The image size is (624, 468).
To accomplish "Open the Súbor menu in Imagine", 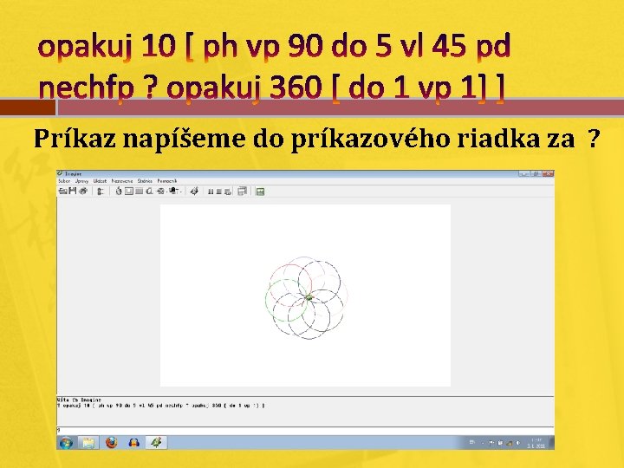I will click(64, 181).
